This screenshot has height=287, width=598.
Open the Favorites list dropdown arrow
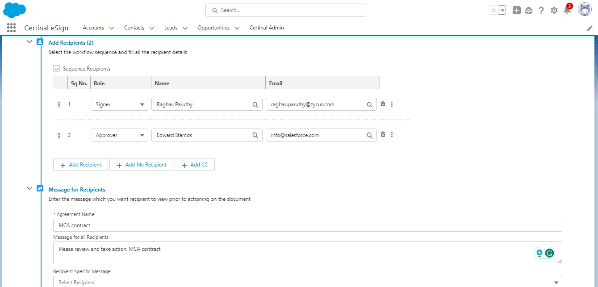502,10
